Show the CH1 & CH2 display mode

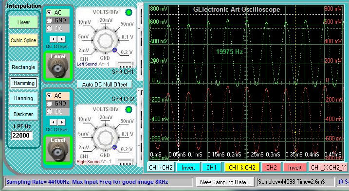[242, 168]
